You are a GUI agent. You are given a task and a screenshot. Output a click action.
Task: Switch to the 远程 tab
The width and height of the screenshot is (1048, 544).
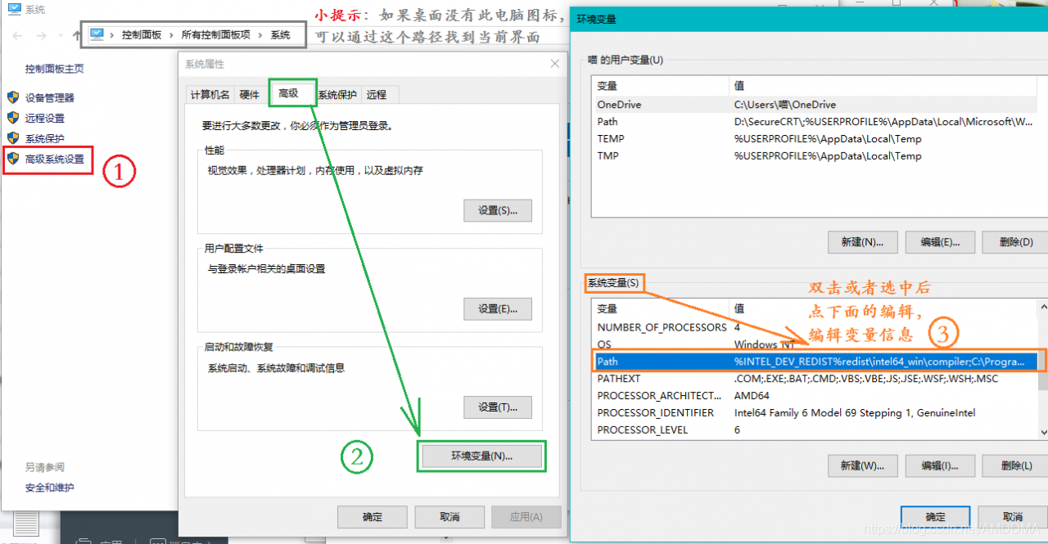(x=377, y=95)
